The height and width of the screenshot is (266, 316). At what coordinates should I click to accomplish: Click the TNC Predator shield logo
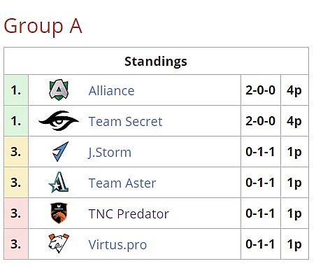[x=59, y=213]
